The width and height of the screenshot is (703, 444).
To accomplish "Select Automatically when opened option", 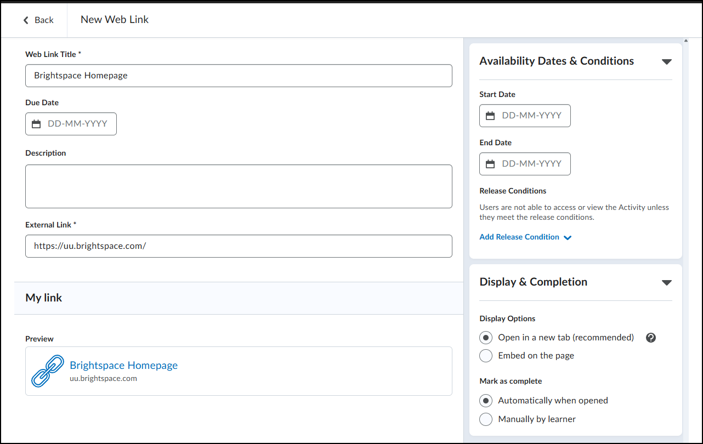I will [x=486, y=401].
